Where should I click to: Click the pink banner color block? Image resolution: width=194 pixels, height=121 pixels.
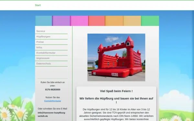79,21
